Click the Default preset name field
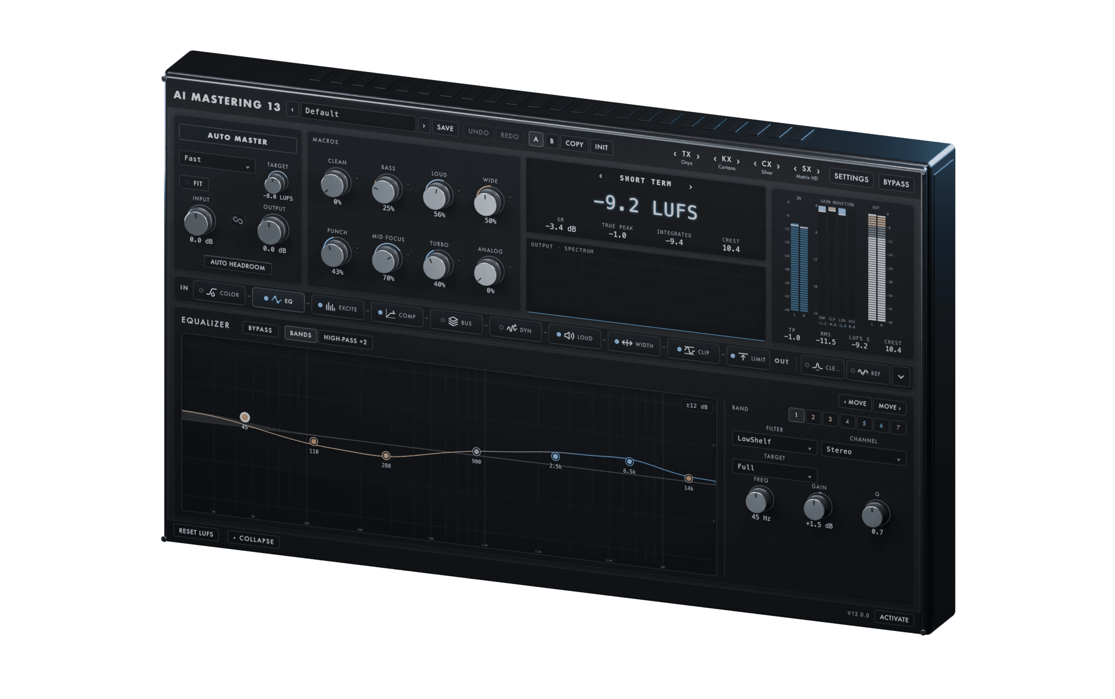Screen dimensions: 1115x699 (x=358, y=116)
